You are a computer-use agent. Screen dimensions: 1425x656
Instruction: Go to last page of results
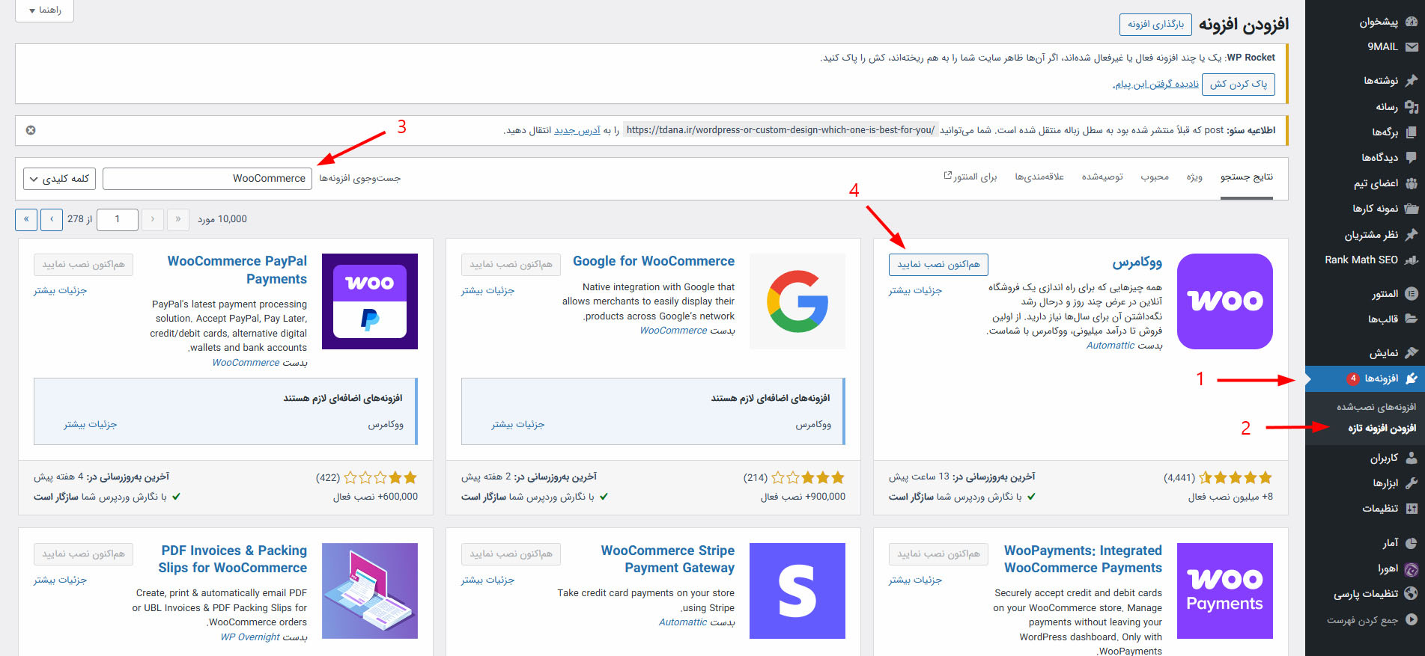point(26,219)
